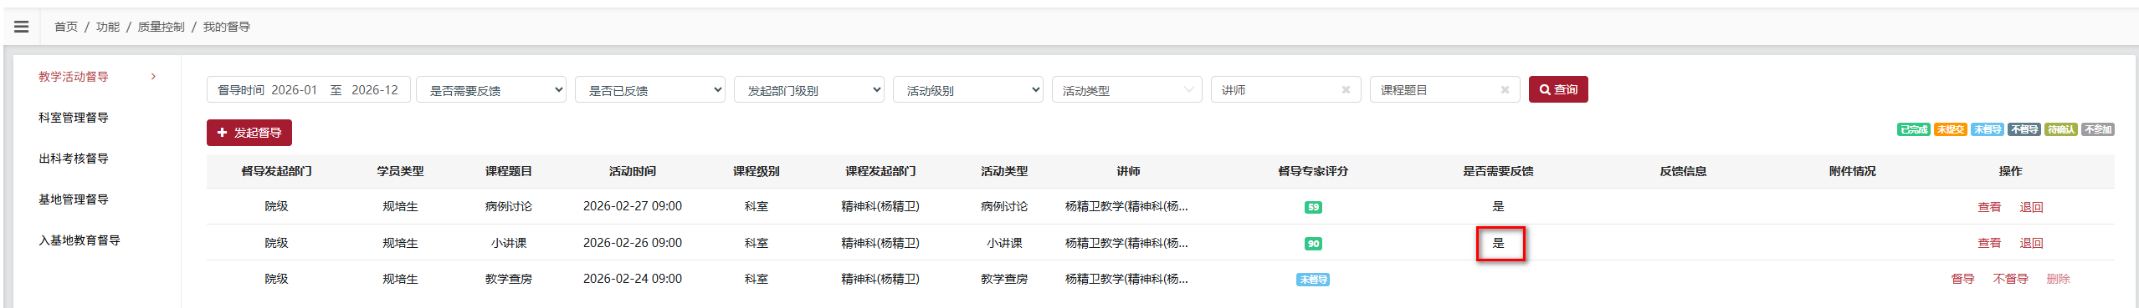Click the 是 feedback cell in the 小讲课 row

tap(1498, 243)
